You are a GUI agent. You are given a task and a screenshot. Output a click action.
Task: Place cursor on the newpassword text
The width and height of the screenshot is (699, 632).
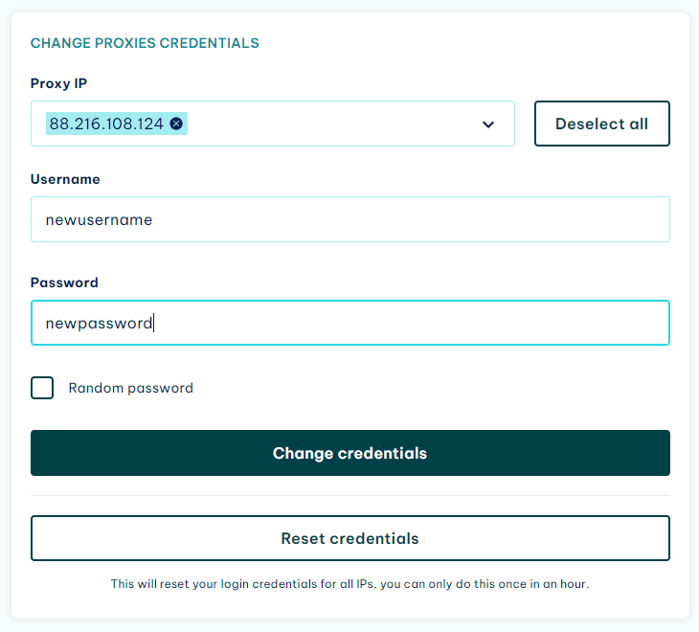(x=99, y=323)
